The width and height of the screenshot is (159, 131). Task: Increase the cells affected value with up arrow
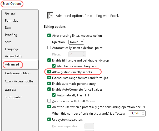pyautogui.click(x=143, y=112)
